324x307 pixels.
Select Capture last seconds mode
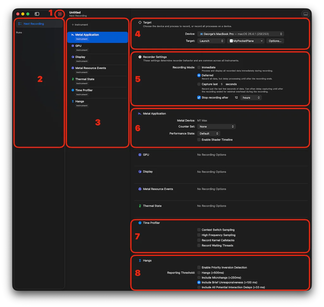199,84
